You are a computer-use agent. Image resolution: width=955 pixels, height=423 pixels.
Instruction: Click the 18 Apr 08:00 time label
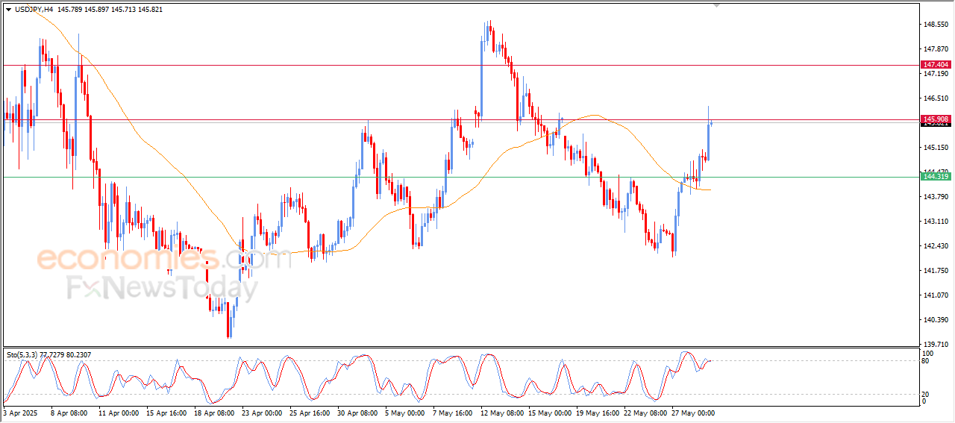pyautogui.click(x=214, y=412)
